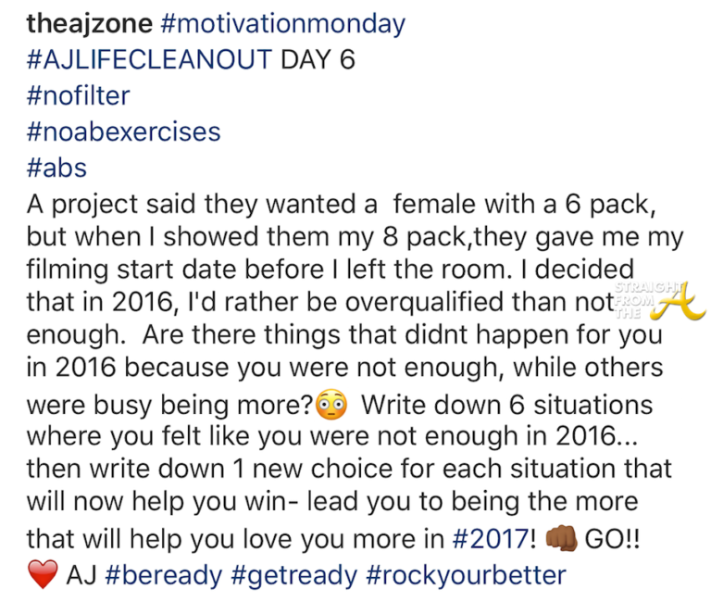Image resolution: width=711 pixels, height=602 pixels.
Task: Click the red heart emoji
Action: [x=42, y=575]
